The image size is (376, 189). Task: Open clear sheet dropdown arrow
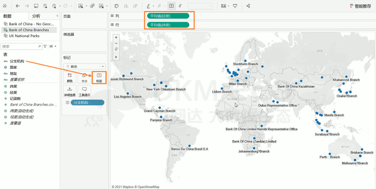pyautogui.click(x=107, y=6)
